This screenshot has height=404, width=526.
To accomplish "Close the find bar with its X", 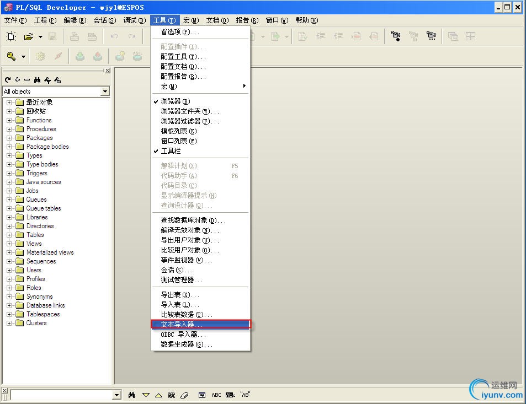I will [5, 390].
